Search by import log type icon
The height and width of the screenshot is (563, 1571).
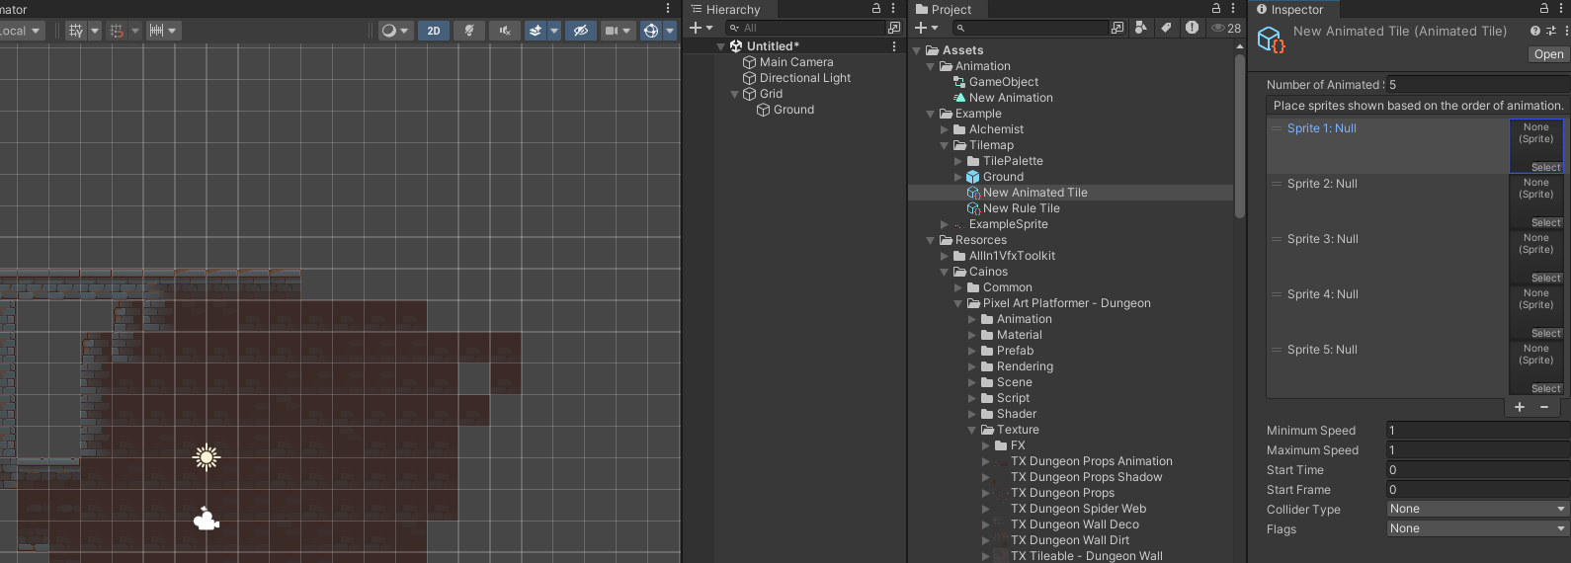click(x=1192, y=28)
